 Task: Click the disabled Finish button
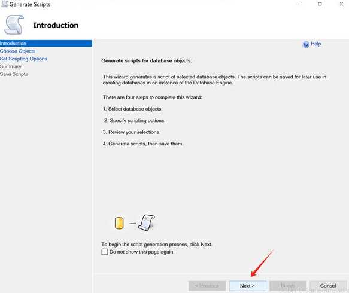(288, 286)
